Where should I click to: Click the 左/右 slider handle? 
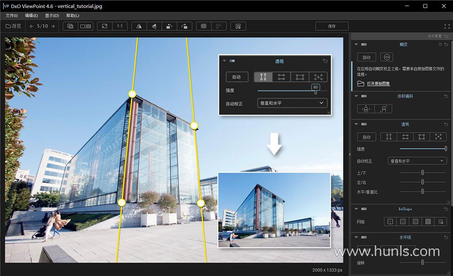point(422,182)
